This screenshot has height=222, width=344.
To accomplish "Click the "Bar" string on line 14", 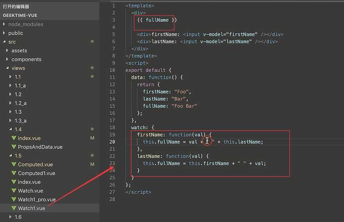I will pyautogui.click(x=179, y=99).
